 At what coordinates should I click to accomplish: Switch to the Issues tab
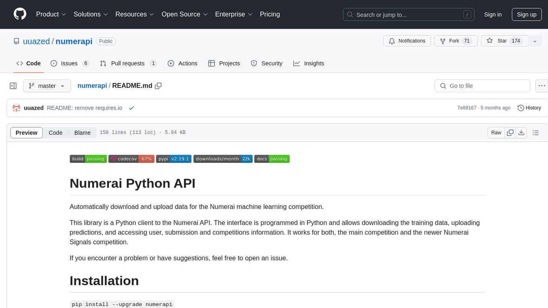coord(70,63)
